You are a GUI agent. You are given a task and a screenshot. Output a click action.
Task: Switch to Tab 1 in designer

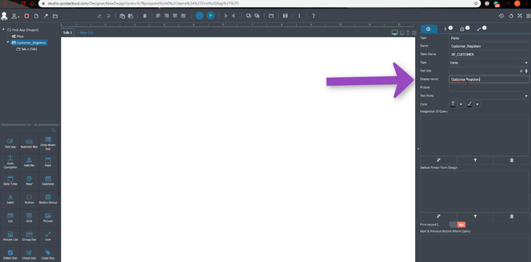67,33
